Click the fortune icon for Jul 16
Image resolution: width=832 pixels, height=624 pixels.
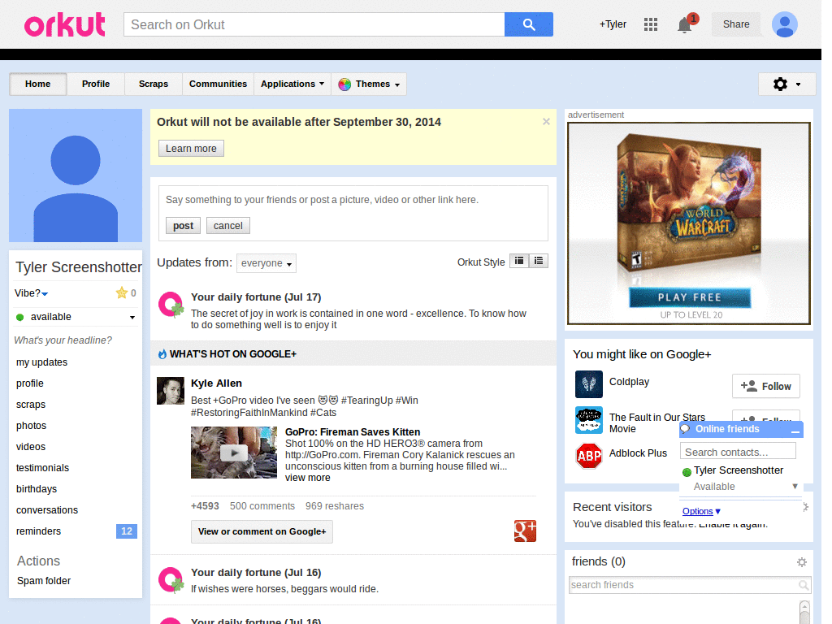171,580
